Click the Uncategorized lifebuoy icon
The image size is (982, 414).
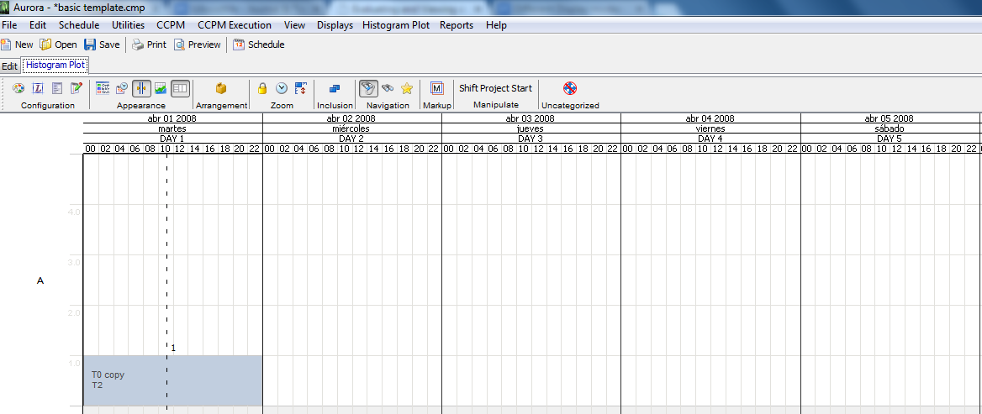569,88
